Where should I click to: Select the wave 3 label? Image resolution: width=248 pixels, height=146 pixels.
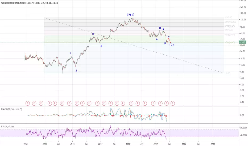[x=93, y=34]
